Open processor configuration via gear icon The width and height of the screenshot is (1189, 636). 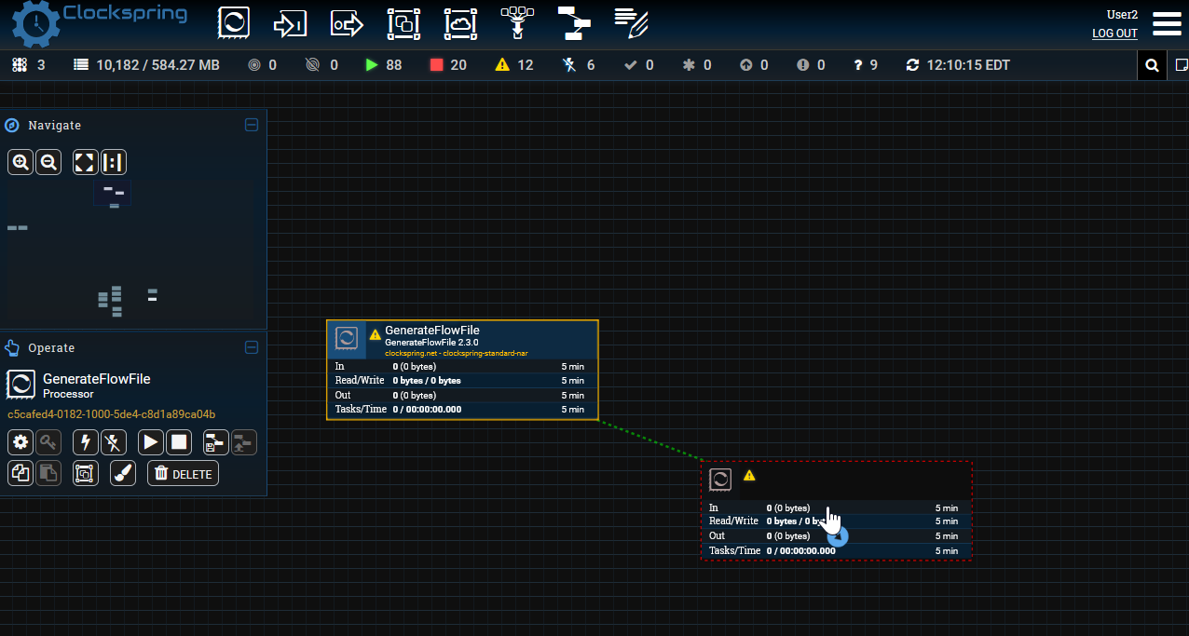coord(20,442)
